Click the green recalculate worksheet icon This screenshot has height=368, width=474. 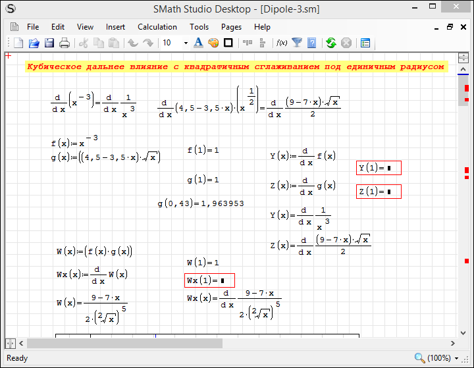pos(331,43)
